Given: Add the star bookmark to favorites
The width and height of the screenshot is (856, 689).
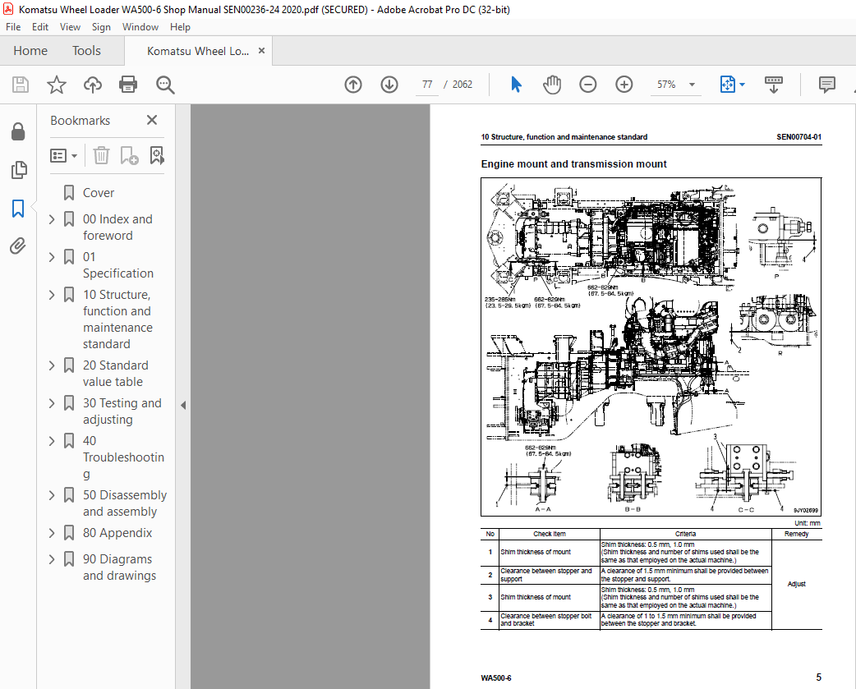Looking at the screenshot, I should pyautogui.click(x=56, y=85).
